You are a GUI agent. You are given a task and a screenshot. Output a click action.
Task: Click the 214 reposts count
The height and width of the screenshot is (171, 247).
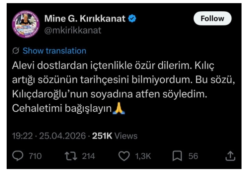tap(88, 156)
